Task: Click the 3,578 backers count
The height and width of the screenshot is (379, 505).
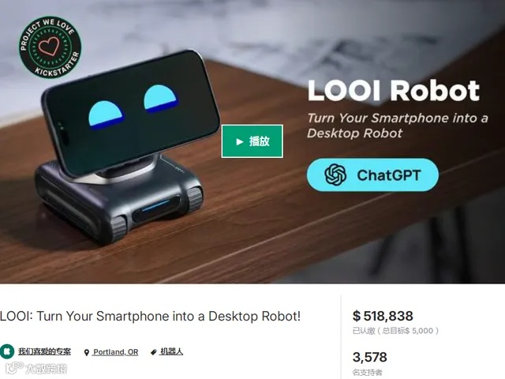Action: [370, 357]
